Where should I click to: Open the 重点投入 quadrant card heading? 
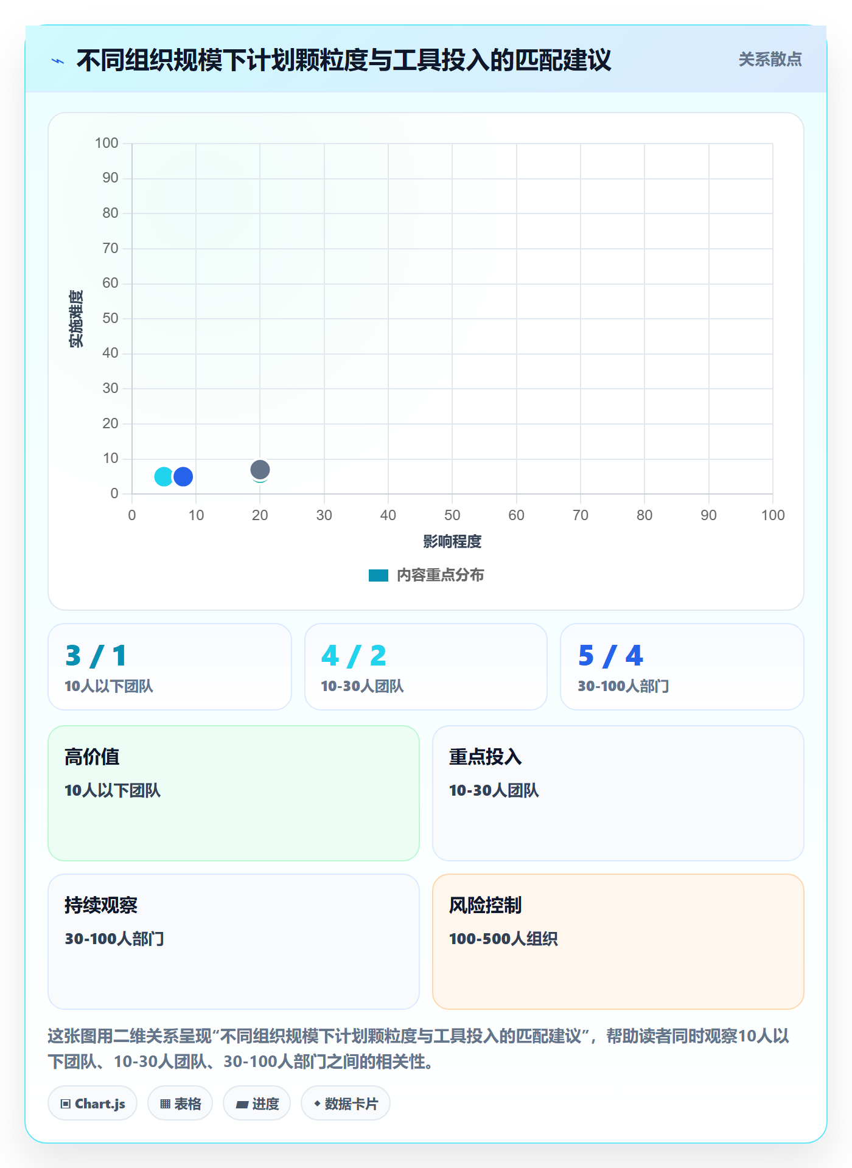(486, 757)
